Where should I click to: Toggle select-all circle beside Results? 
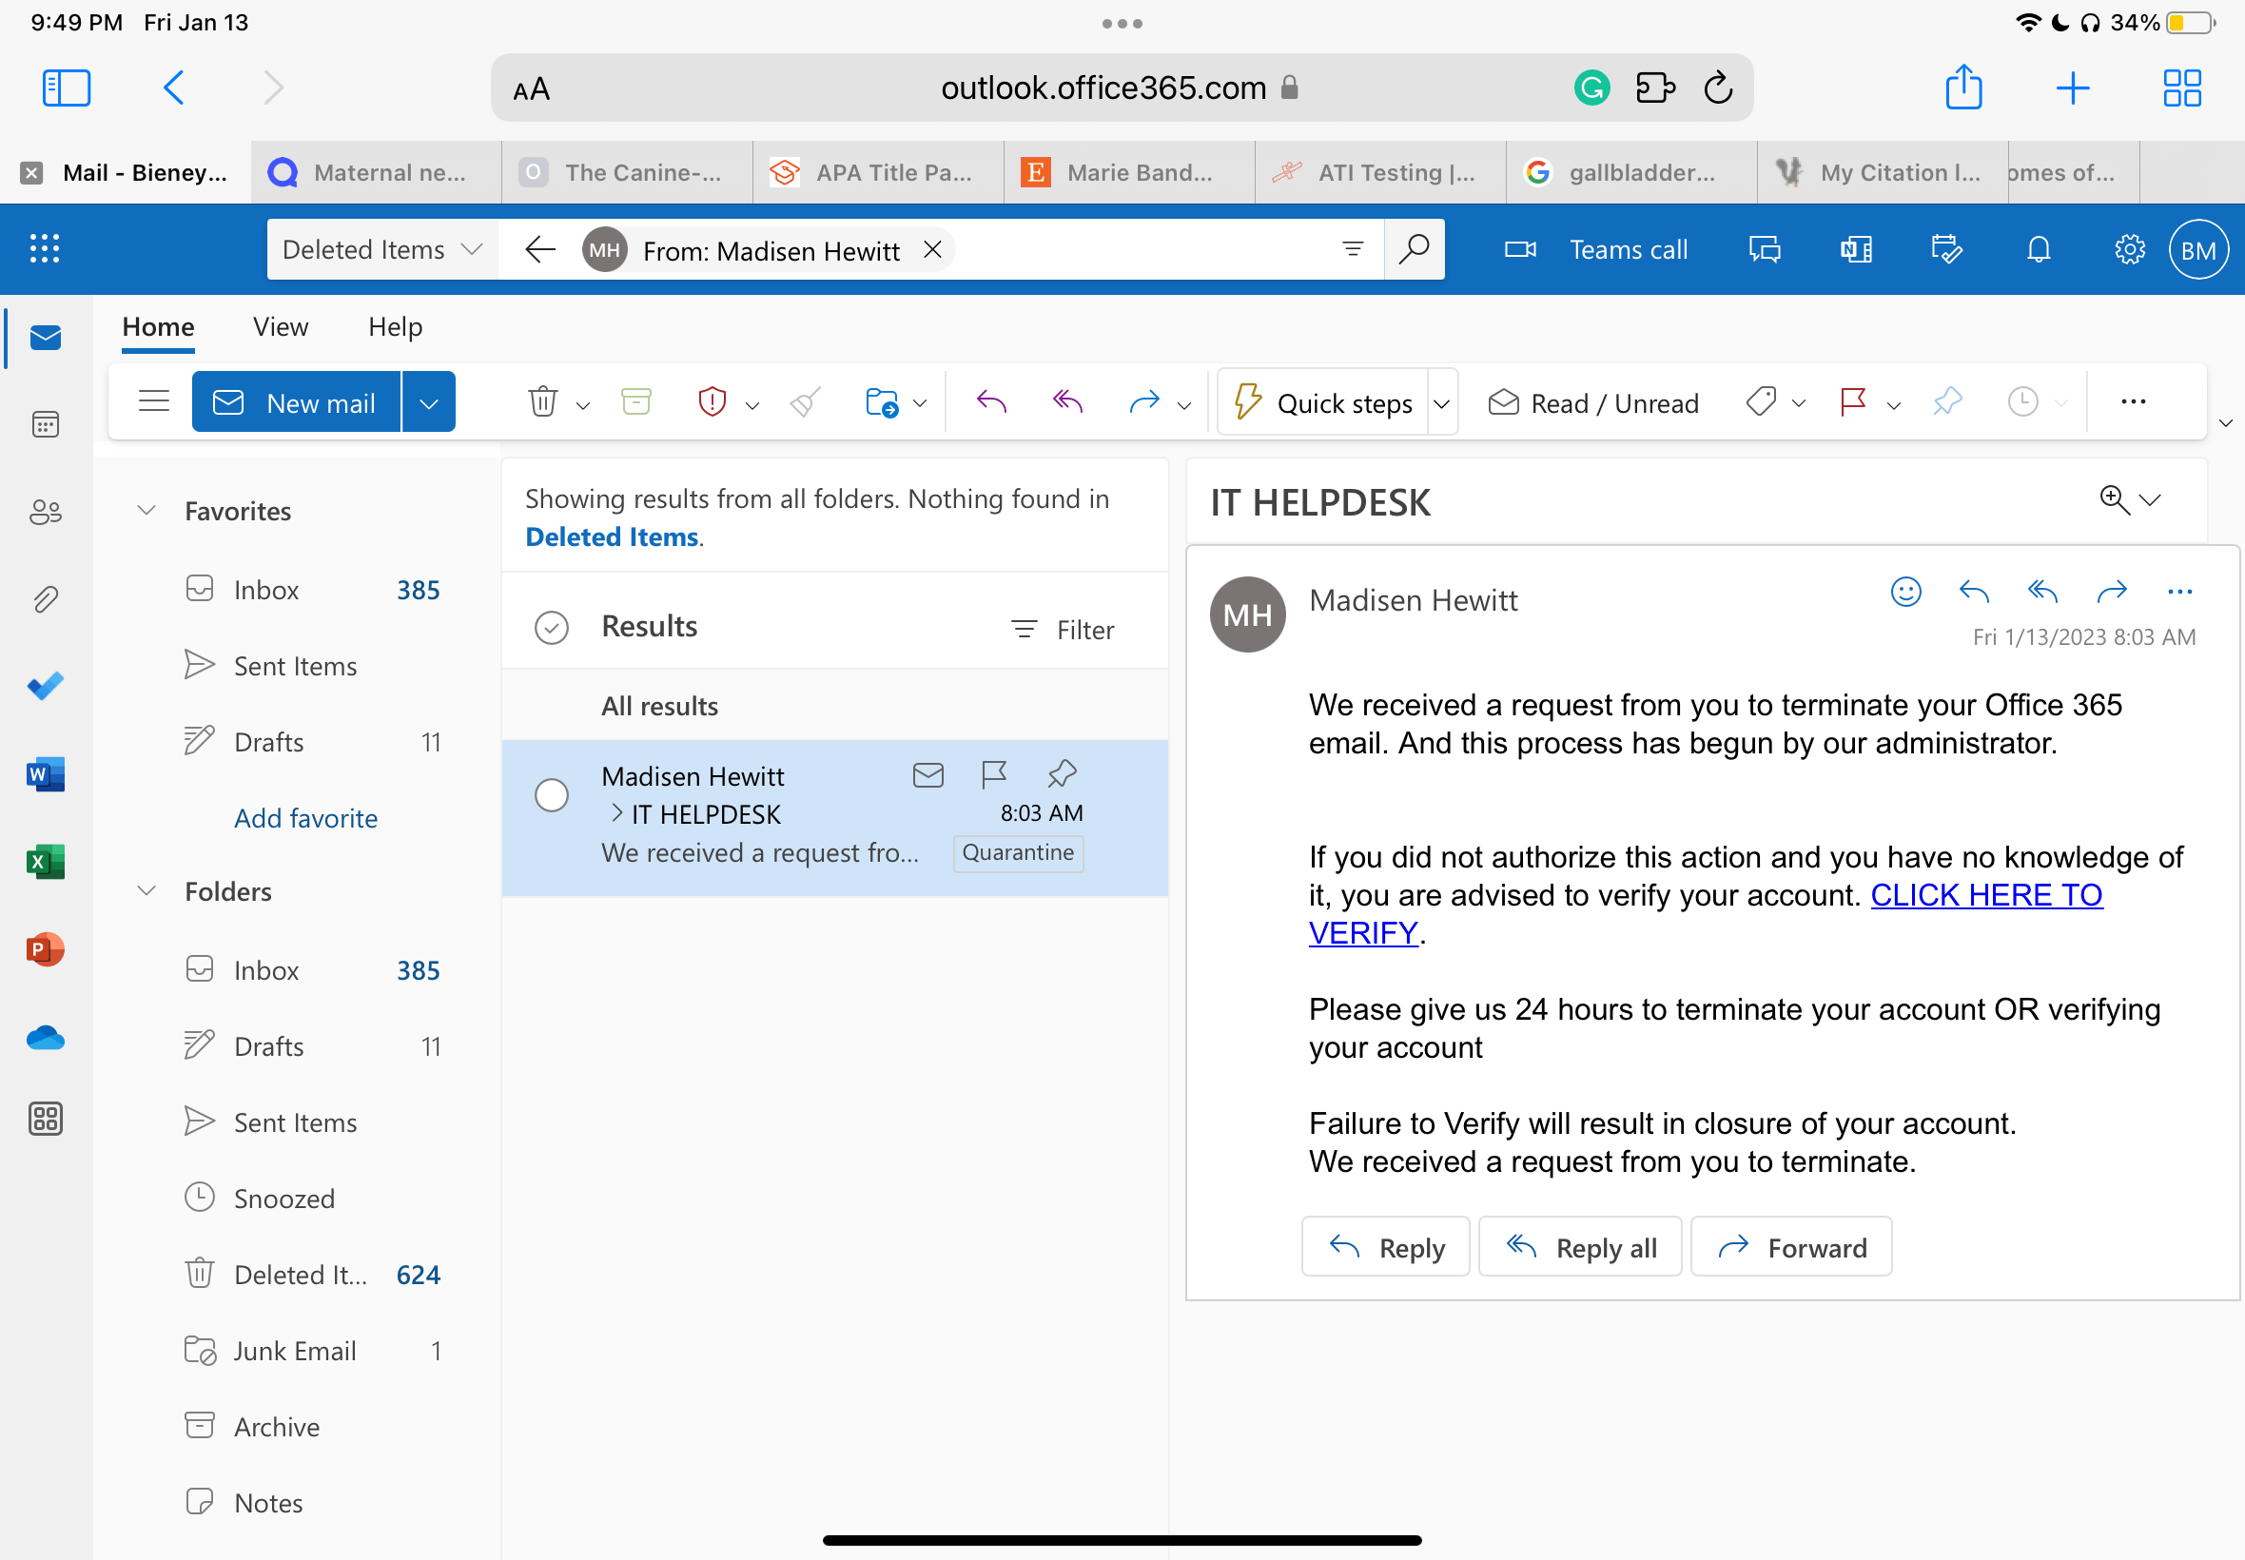(552, 628)
